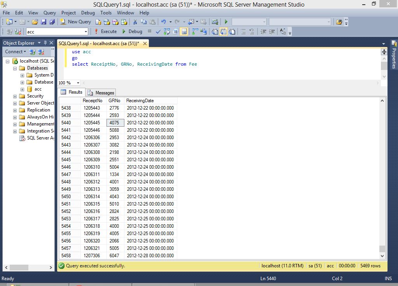Open the Undo history dropdown arrow
398x286 pixels.
pyautogui.click(x=170, y=22)
